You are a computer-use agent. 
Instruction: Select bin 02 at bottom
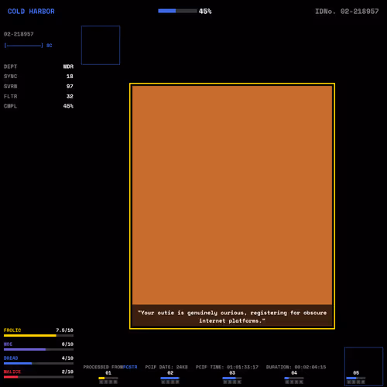click(170, 377)
